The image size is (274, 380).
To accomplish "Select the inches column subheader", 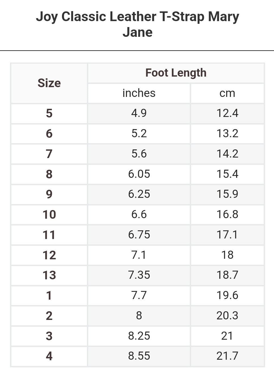I will (139, 93).
